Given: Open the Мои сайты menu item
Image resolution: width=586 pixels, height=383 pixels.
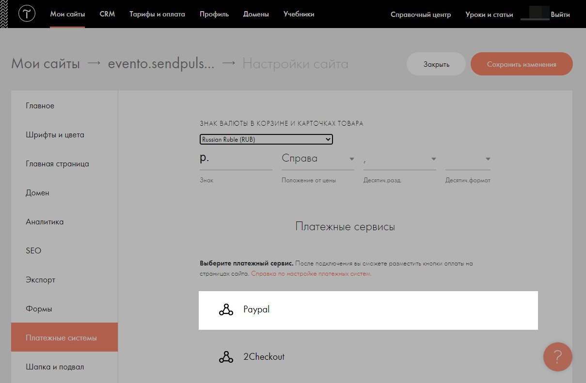Looking at the screenshot, I should 67,14.
